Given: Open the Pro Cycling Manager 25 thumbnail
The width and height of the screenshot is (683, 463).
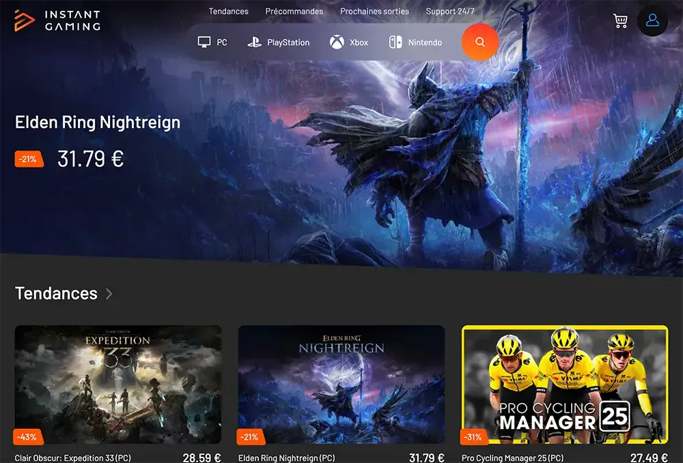Looking at the screenshot, I should tap(565, 385).
